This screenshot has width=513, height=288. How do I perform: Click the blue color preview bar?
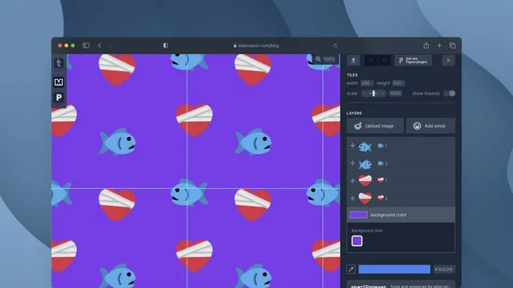tap(394, 269)
